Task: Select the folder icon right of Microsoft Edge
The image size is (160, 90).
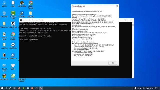Action: tap(30, 14)
